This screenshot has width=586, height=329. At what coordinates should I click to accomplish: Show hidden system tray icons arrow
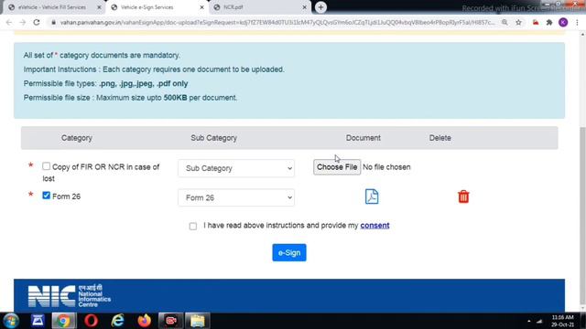pyautogui.click(x=529, y=321)
